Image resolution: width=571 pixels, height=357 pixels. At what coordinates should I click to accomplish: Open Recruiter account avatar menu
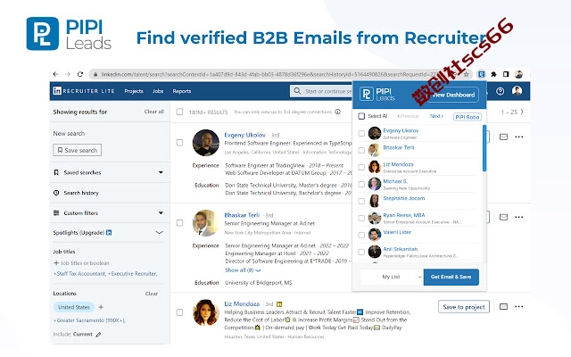pos(517,91)
